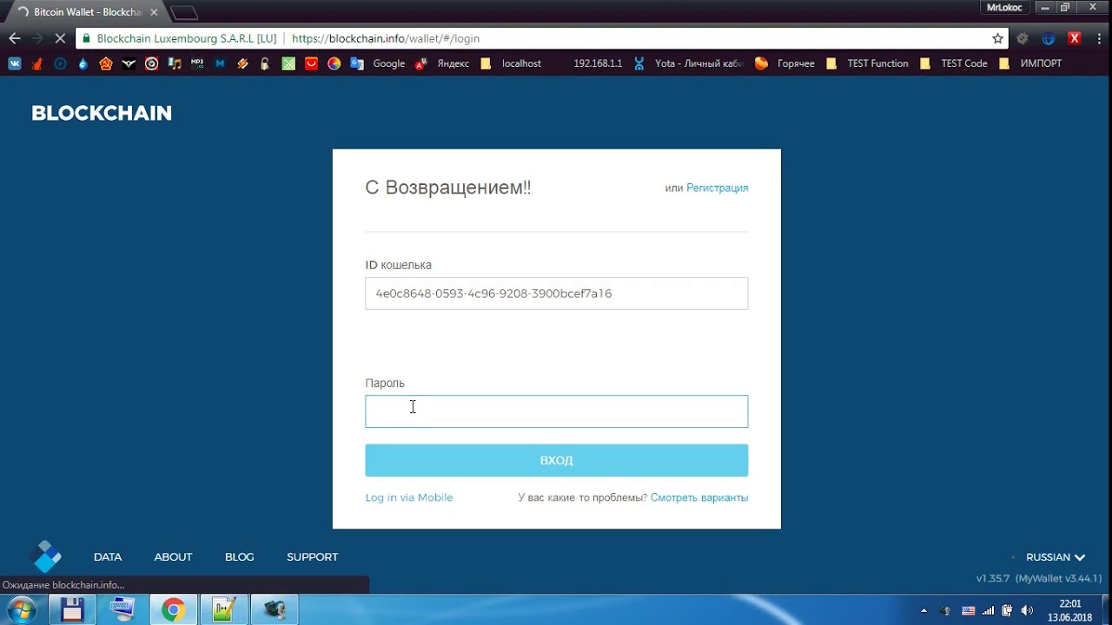Open the Горячее bookmark

785,63
